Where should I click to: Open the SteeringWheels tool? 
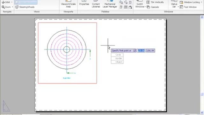pyautogui.click(x=25, y=7)
